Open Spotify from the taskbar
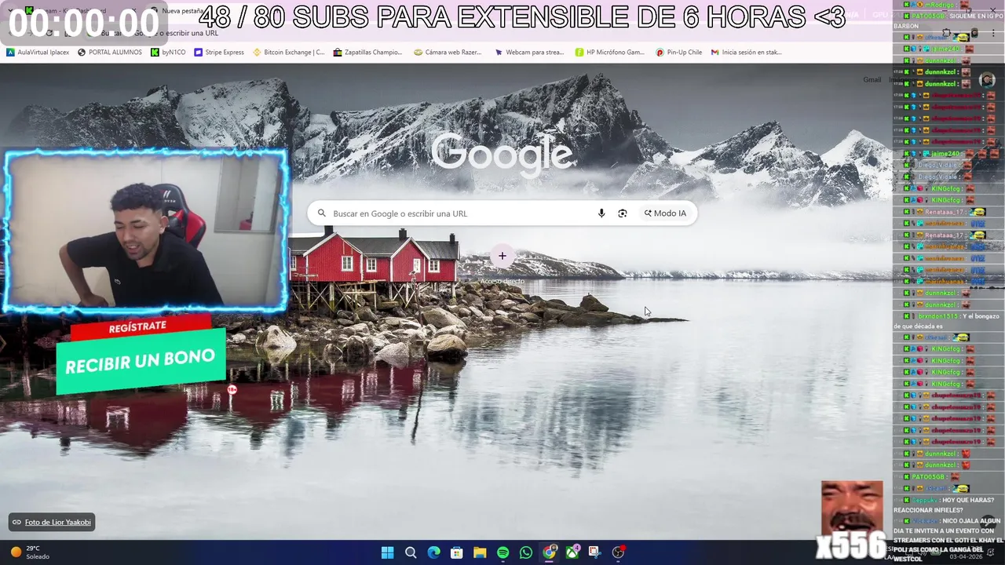 coord(503,552)
